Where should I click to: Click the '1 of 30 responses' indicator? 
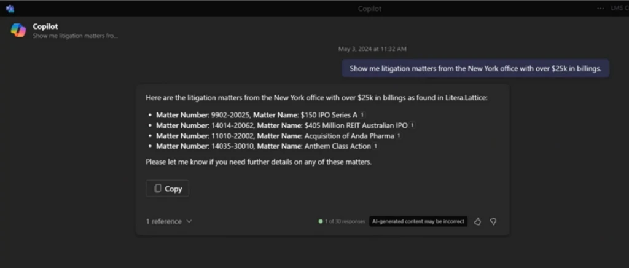[x=342, y=221]
